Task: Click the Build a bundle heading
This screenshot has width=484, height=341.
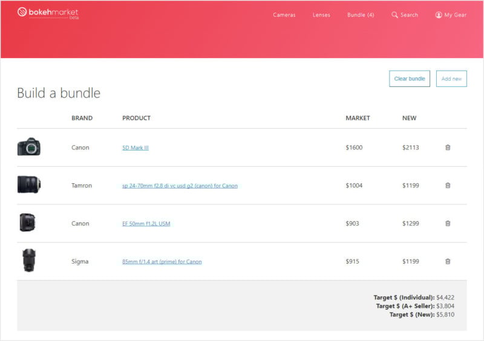Action: click(x=59, y=93)
